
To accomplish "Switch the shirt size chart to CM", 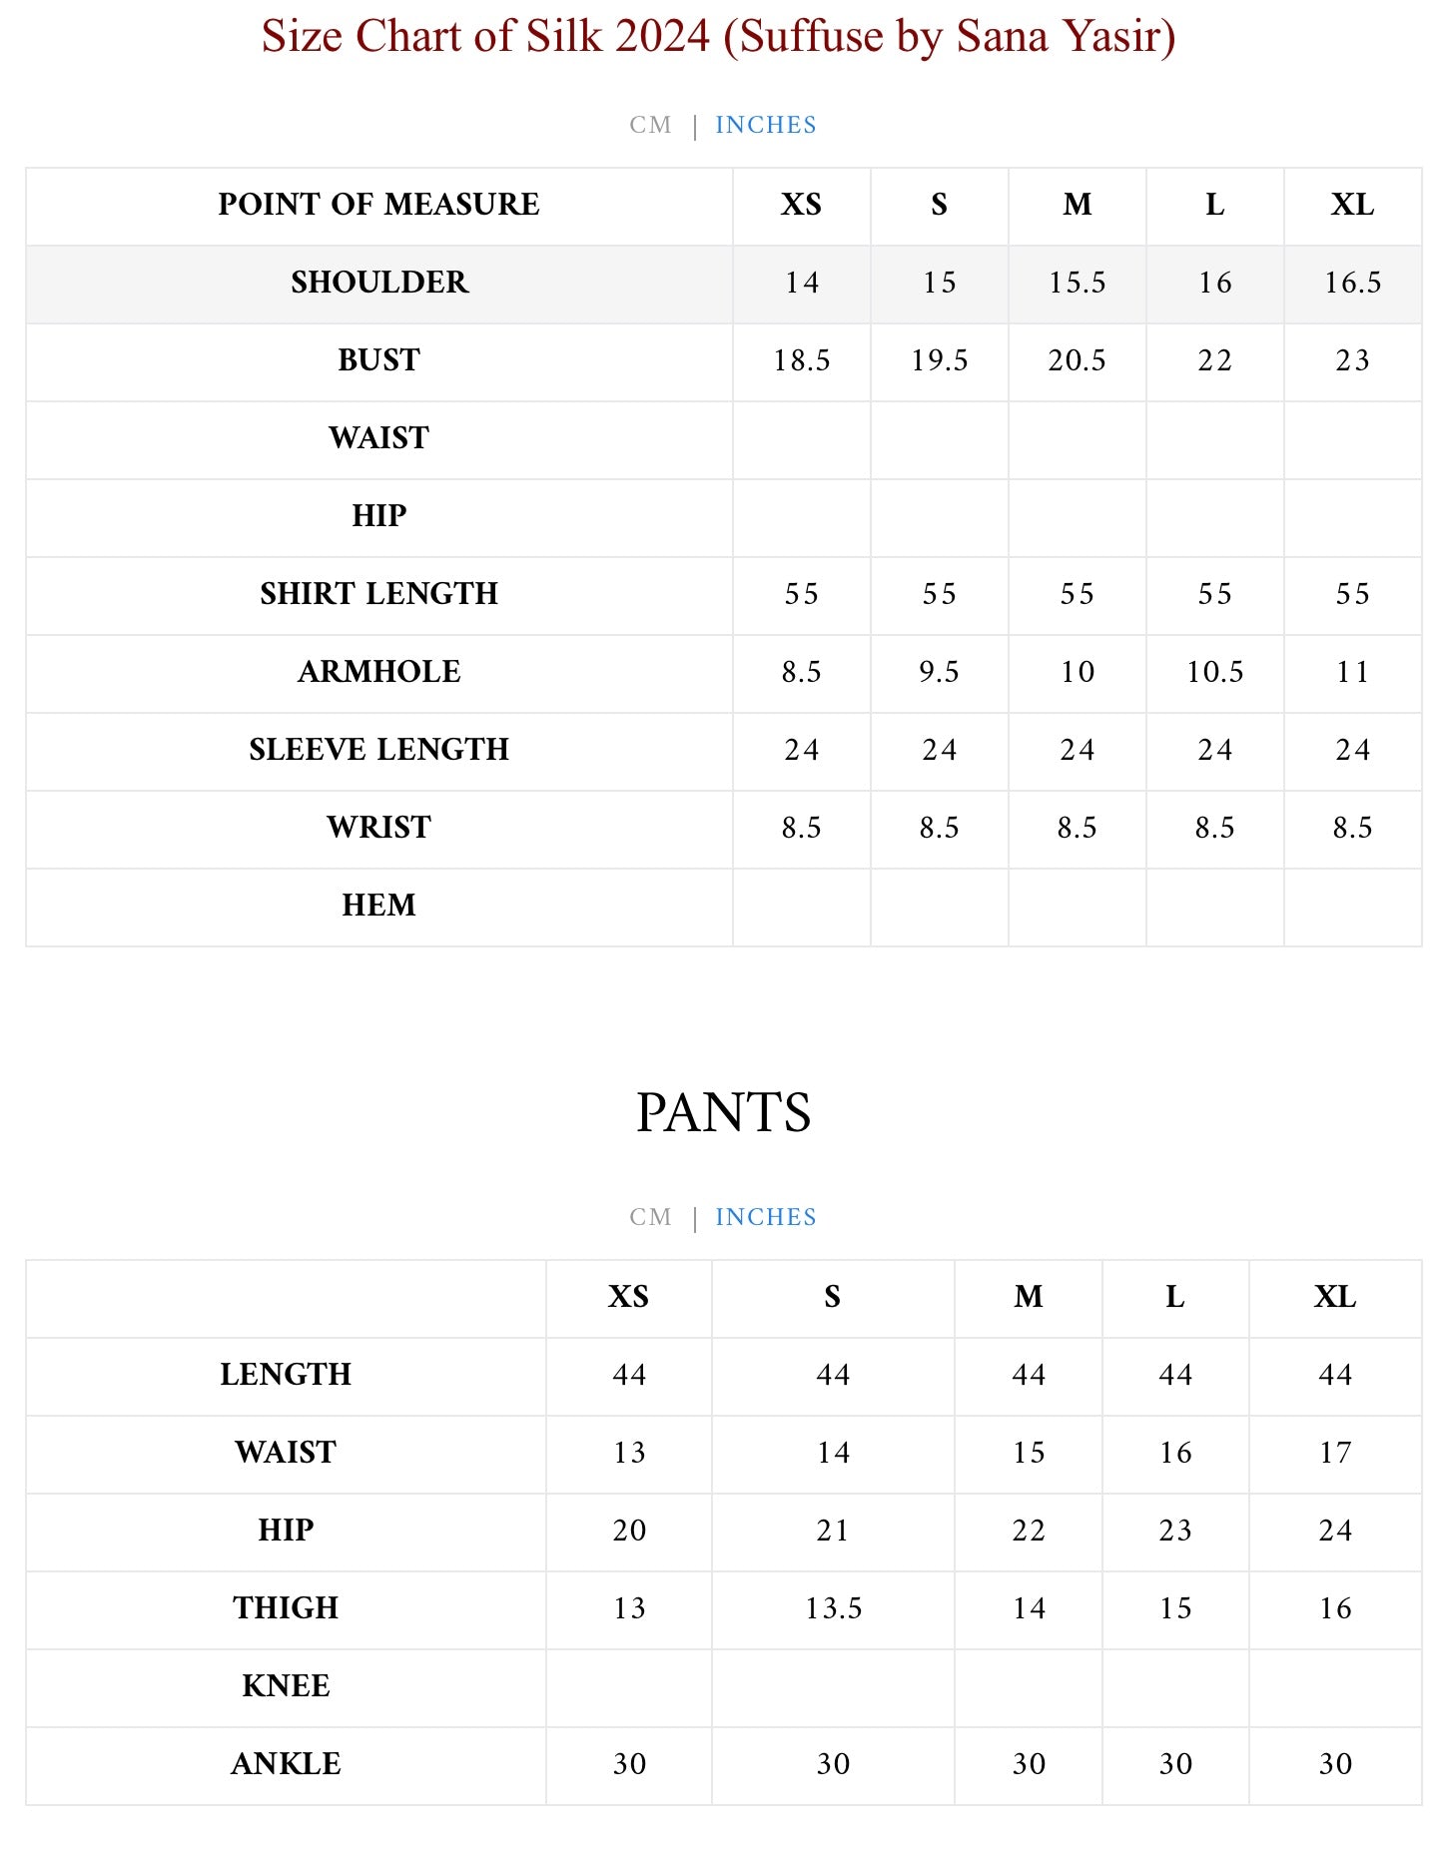I will pos(650,125).
